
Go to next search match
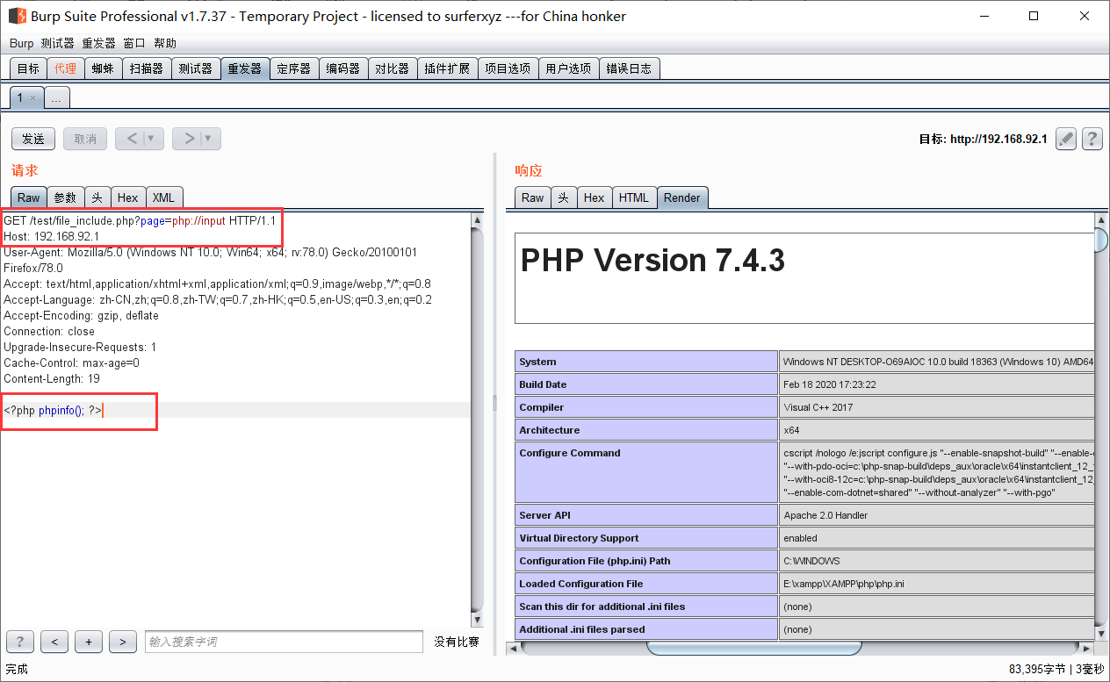[123, 642]
